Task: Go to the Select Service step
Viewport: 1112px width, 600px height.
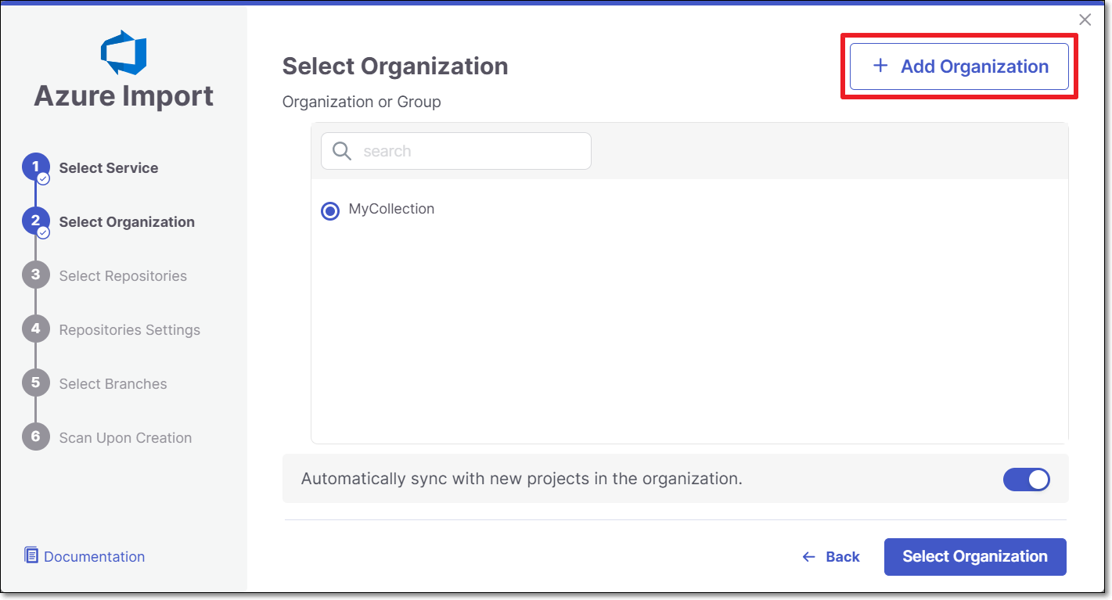Action: pyautogui.click(x=109, y=168)
